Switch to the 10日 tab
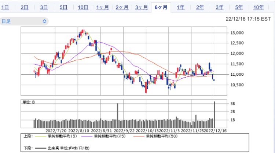The width and height of the screenshot is (275, 153). click(83, 7)
